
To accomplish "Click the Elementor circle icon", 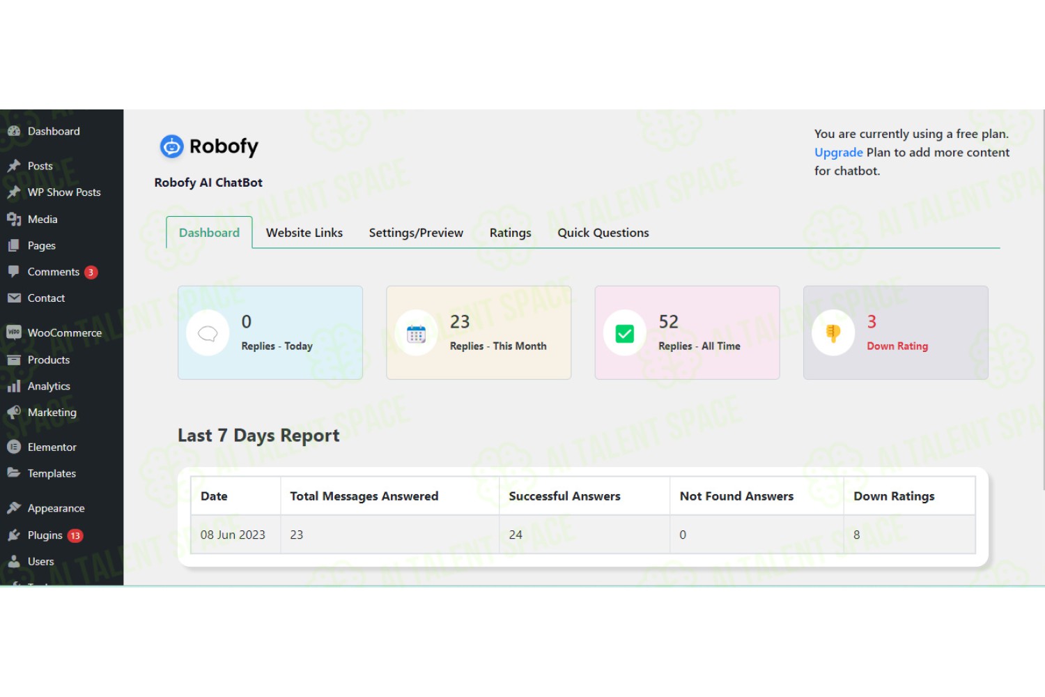I will click(14, 447).
